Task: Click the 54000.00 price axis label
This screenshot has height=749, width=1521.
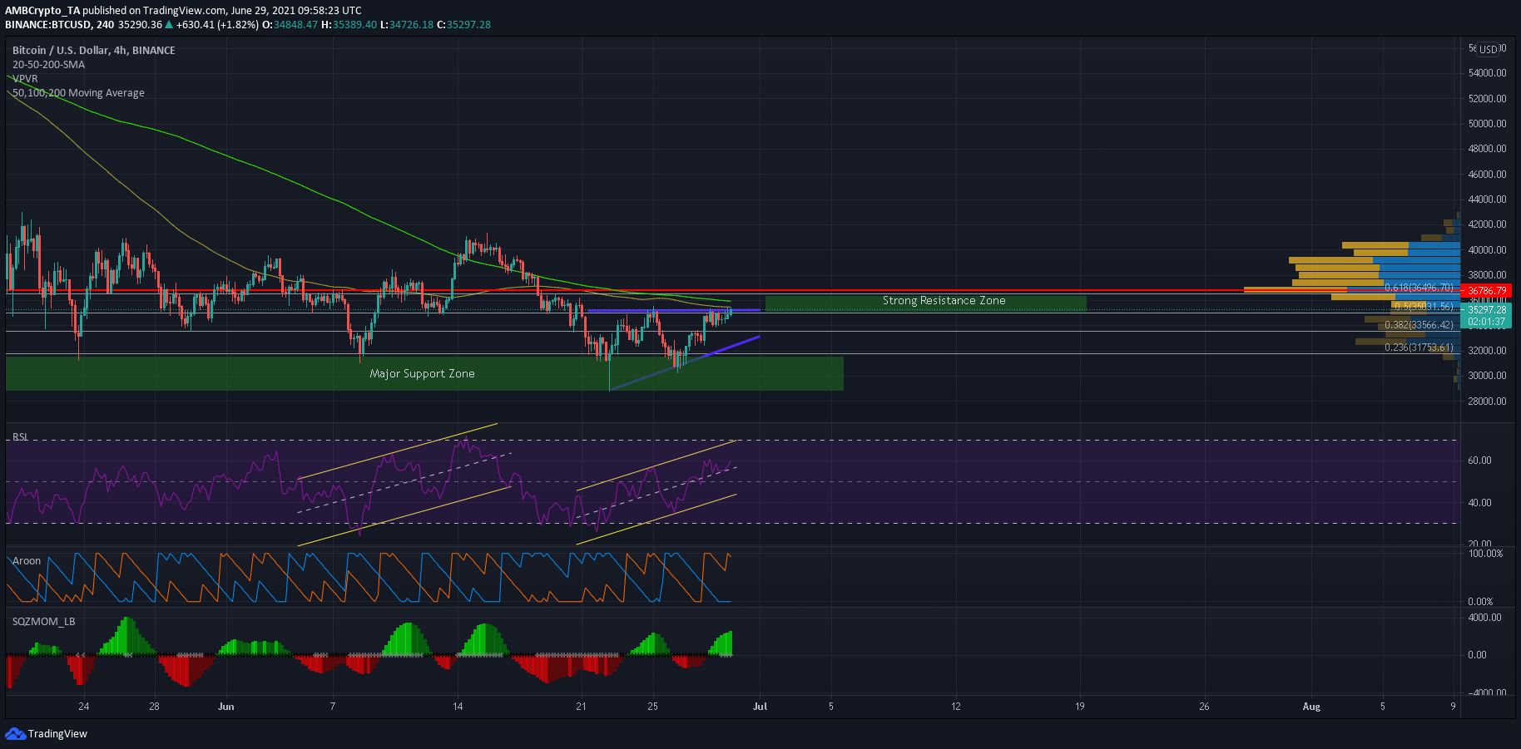Action: tap(1487, 73)
